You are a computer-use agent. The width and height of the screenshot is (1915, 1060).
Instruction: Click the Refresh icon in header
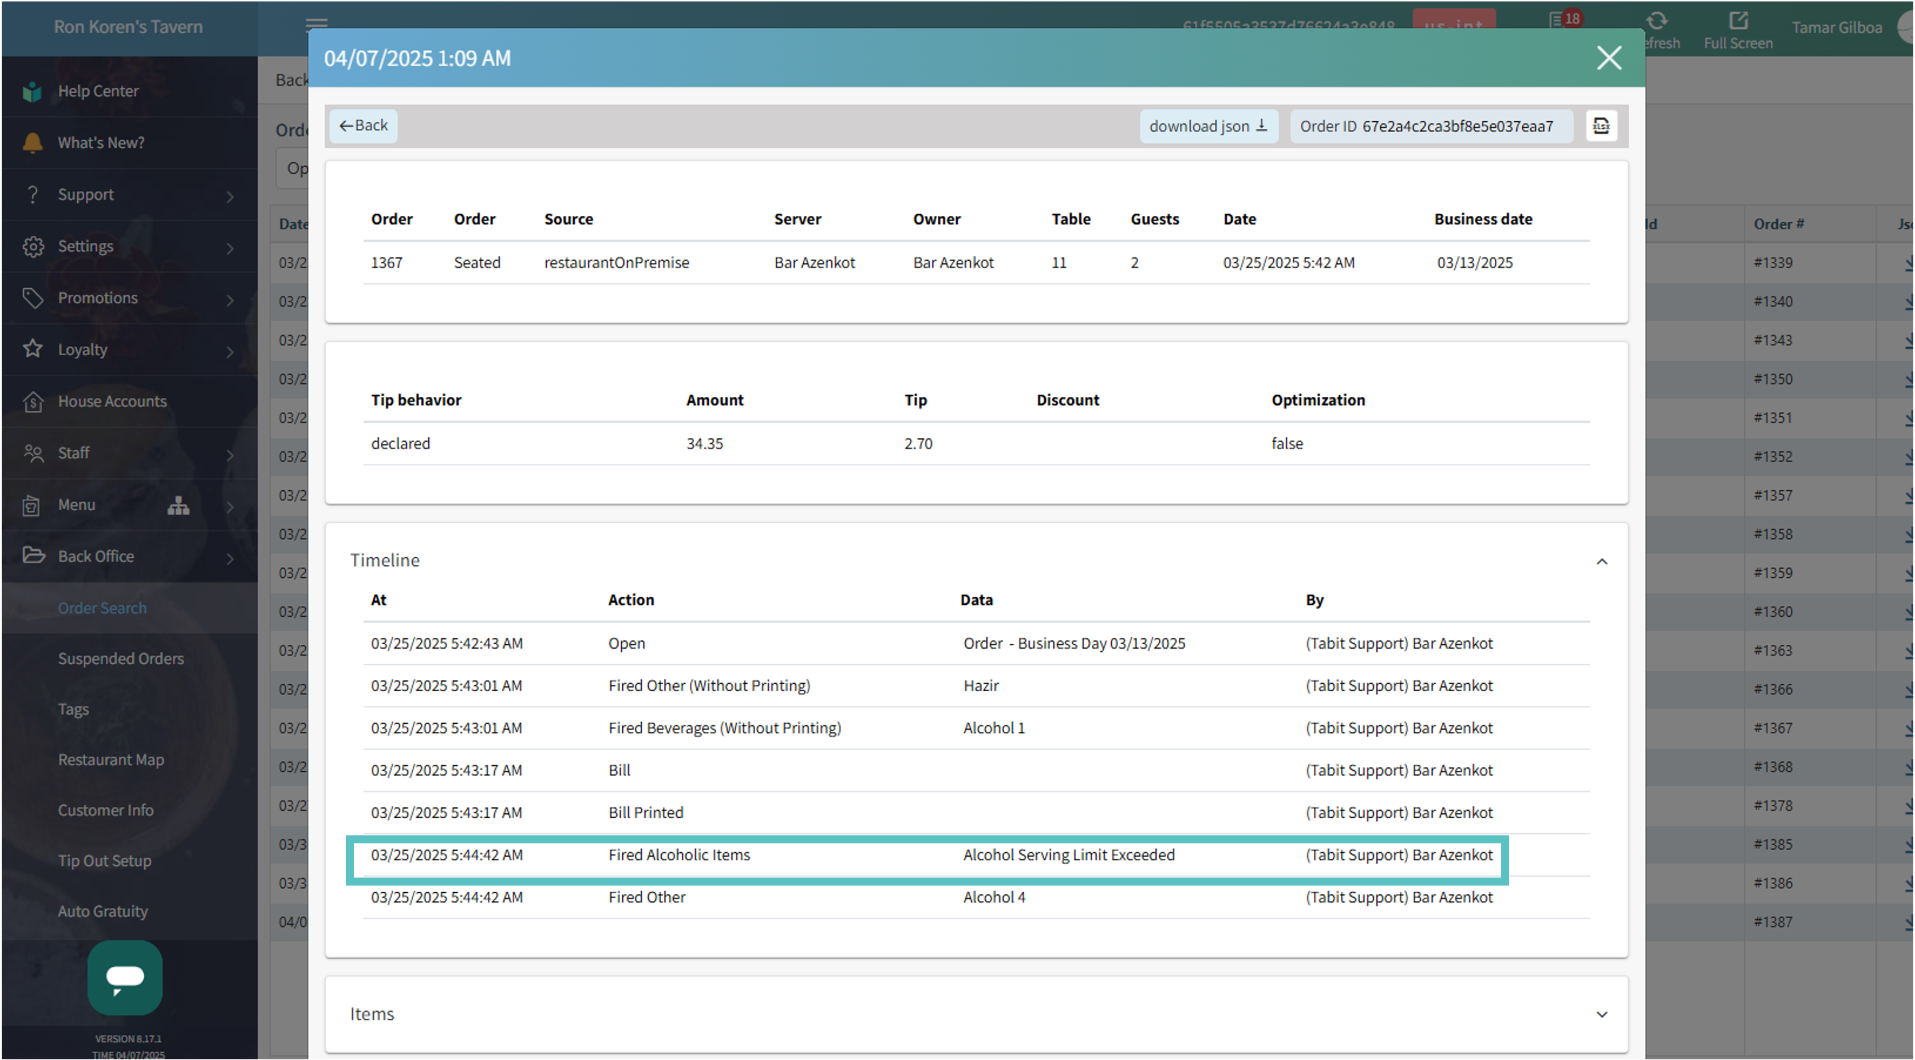pos(1657,22)
